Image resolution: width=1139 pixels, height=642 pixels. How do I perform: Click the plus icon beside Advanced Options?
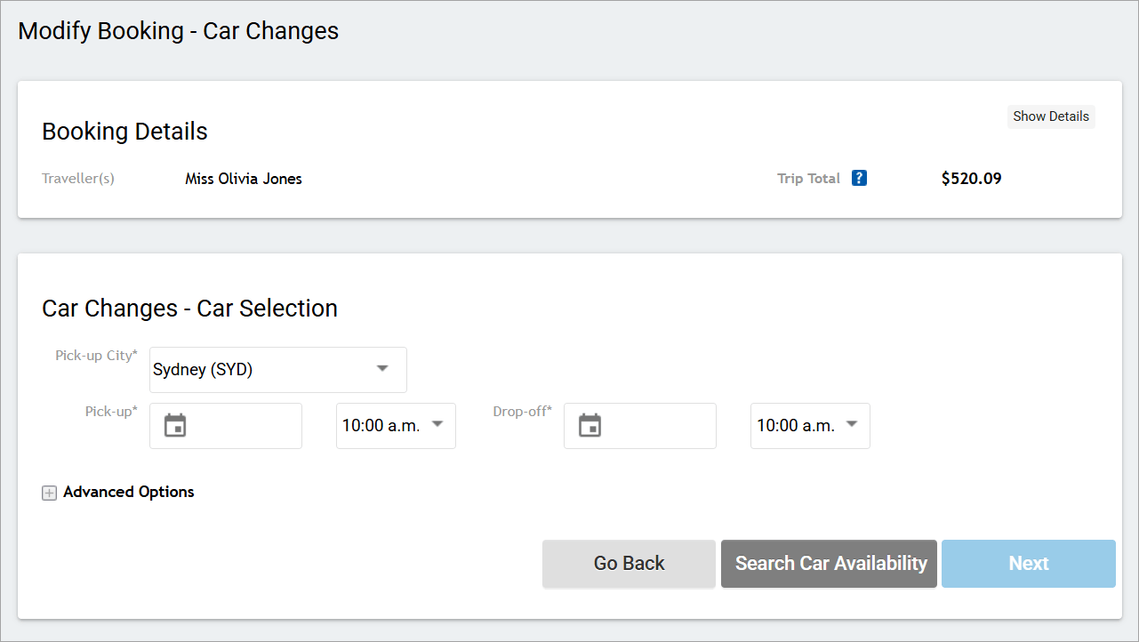49,492
